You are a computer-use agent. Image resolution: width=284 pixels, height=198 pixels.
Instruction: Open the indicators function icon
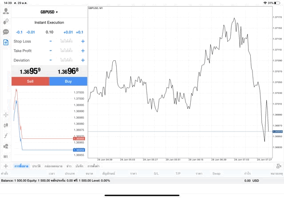coord(6,136)
